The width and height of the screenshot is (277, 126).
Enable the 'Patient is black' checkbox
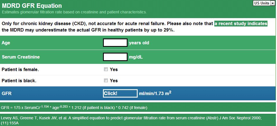[106, 81]
